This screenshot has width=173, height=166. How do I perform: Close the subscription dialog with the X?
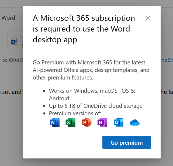click(148, 18)
